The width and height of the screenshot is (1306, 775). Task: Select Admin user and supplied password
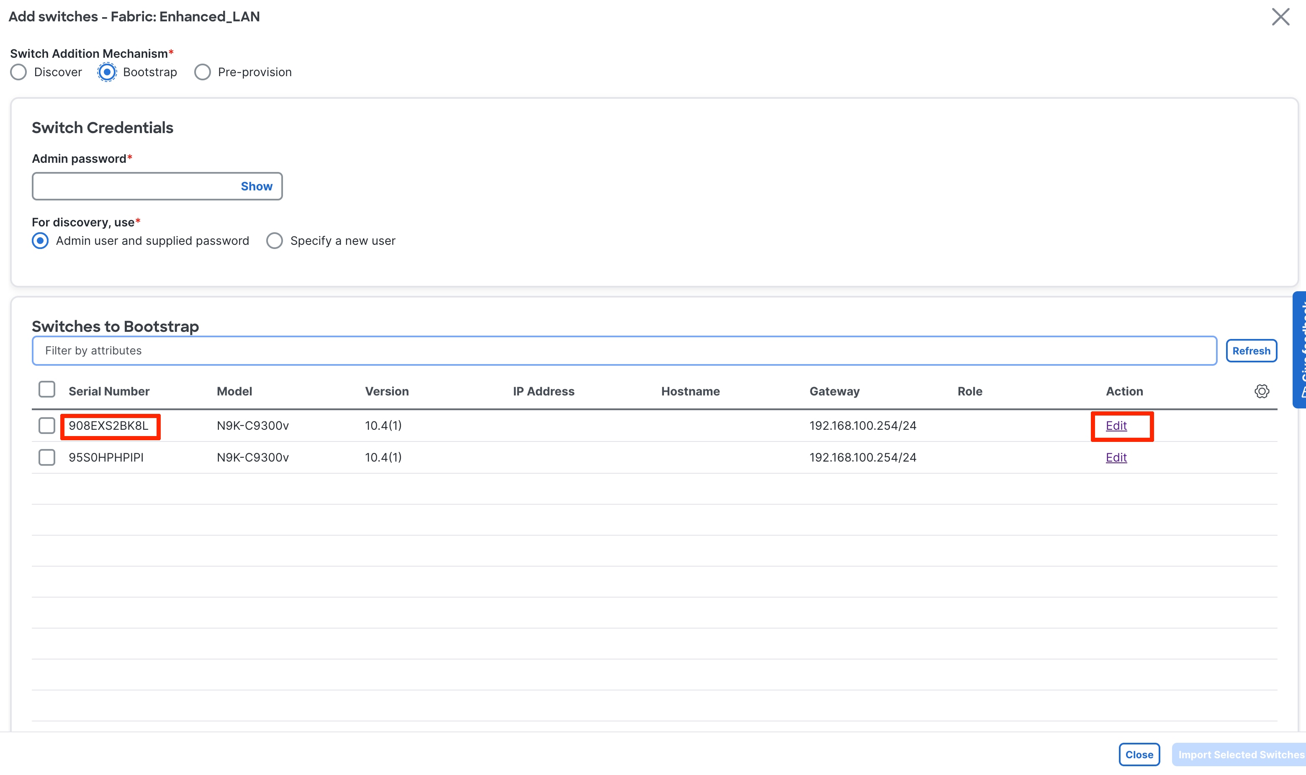tap(40, 241)
